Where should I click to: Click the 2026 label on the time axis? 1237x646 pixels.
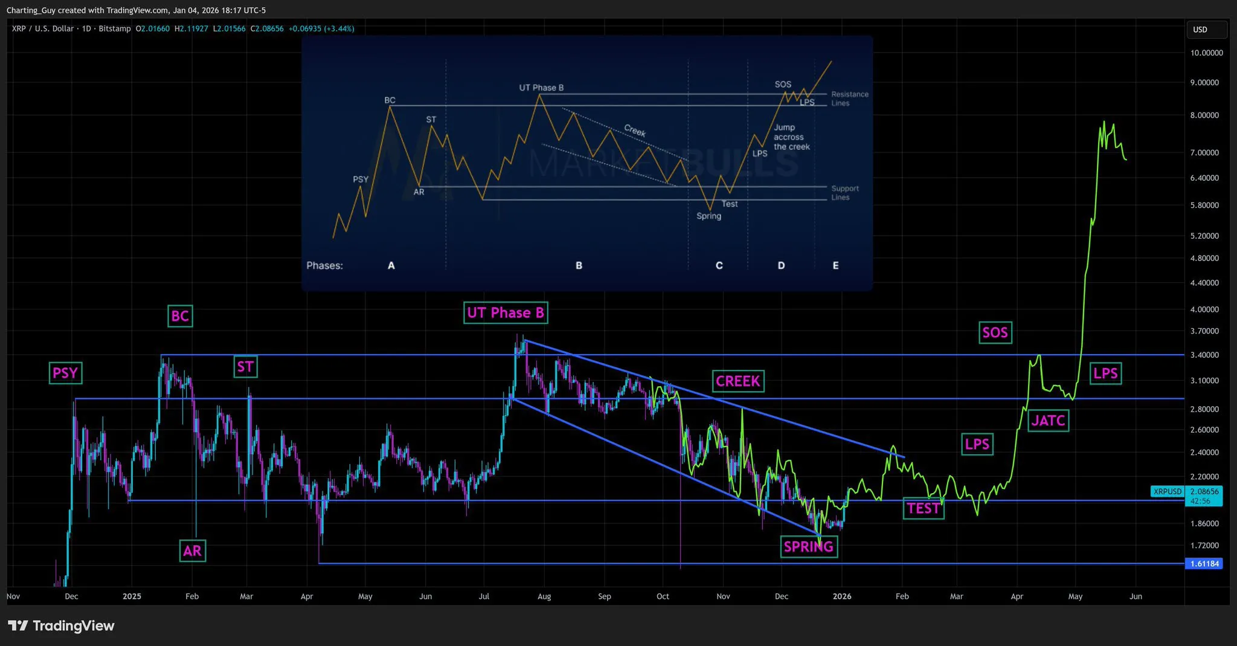843,596
